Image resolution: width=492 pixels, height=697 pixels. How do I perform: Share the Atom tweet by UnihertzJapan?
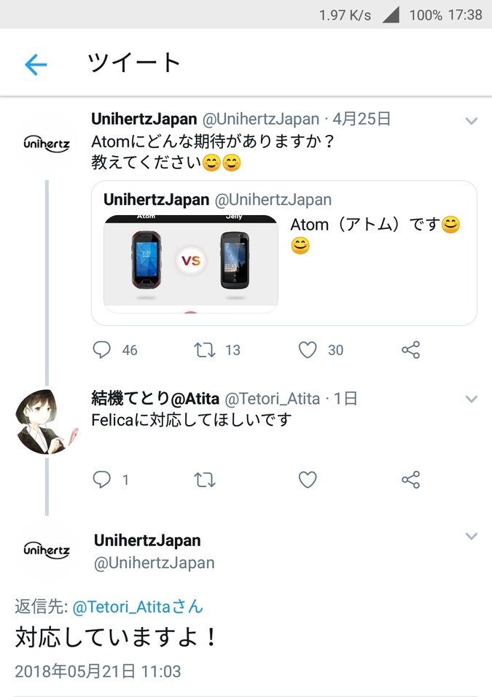[x=410, y=350]
